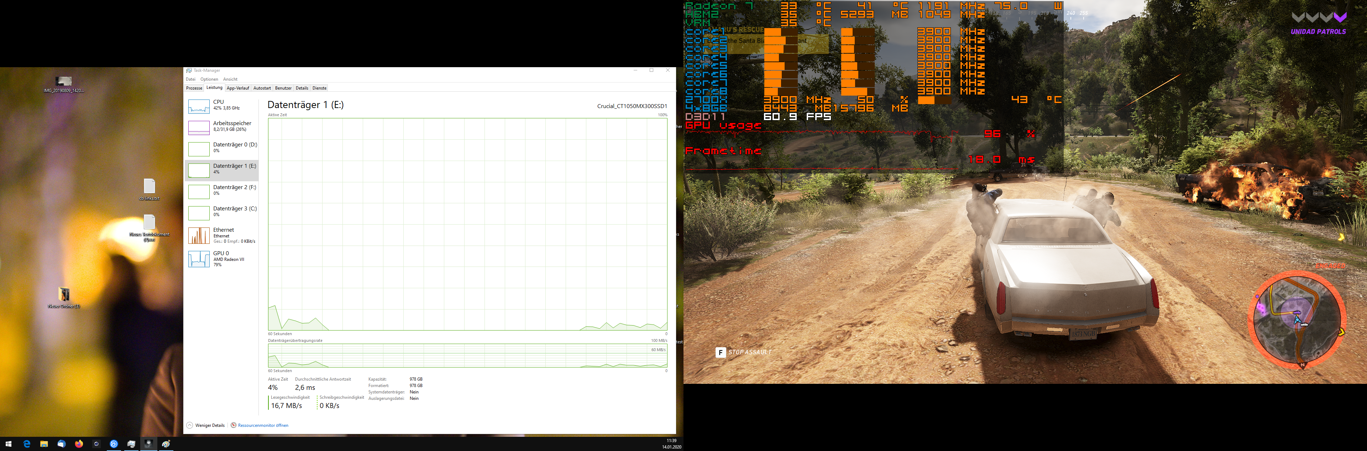Collapse view with the Weniger Details chevron

189,425
